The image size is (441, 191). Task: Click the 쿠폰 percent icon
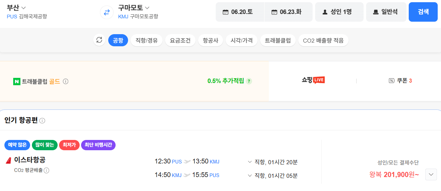(391, 81)
